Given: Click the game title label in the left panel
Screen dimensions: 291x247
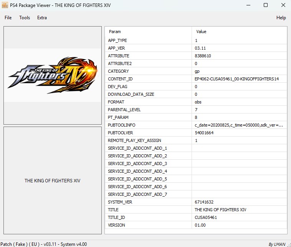Looking at the screenshot, I should click(x=52, y=180).
